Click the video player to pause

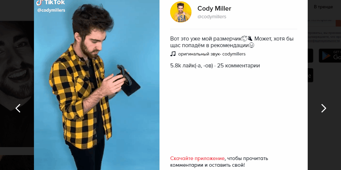97,85
